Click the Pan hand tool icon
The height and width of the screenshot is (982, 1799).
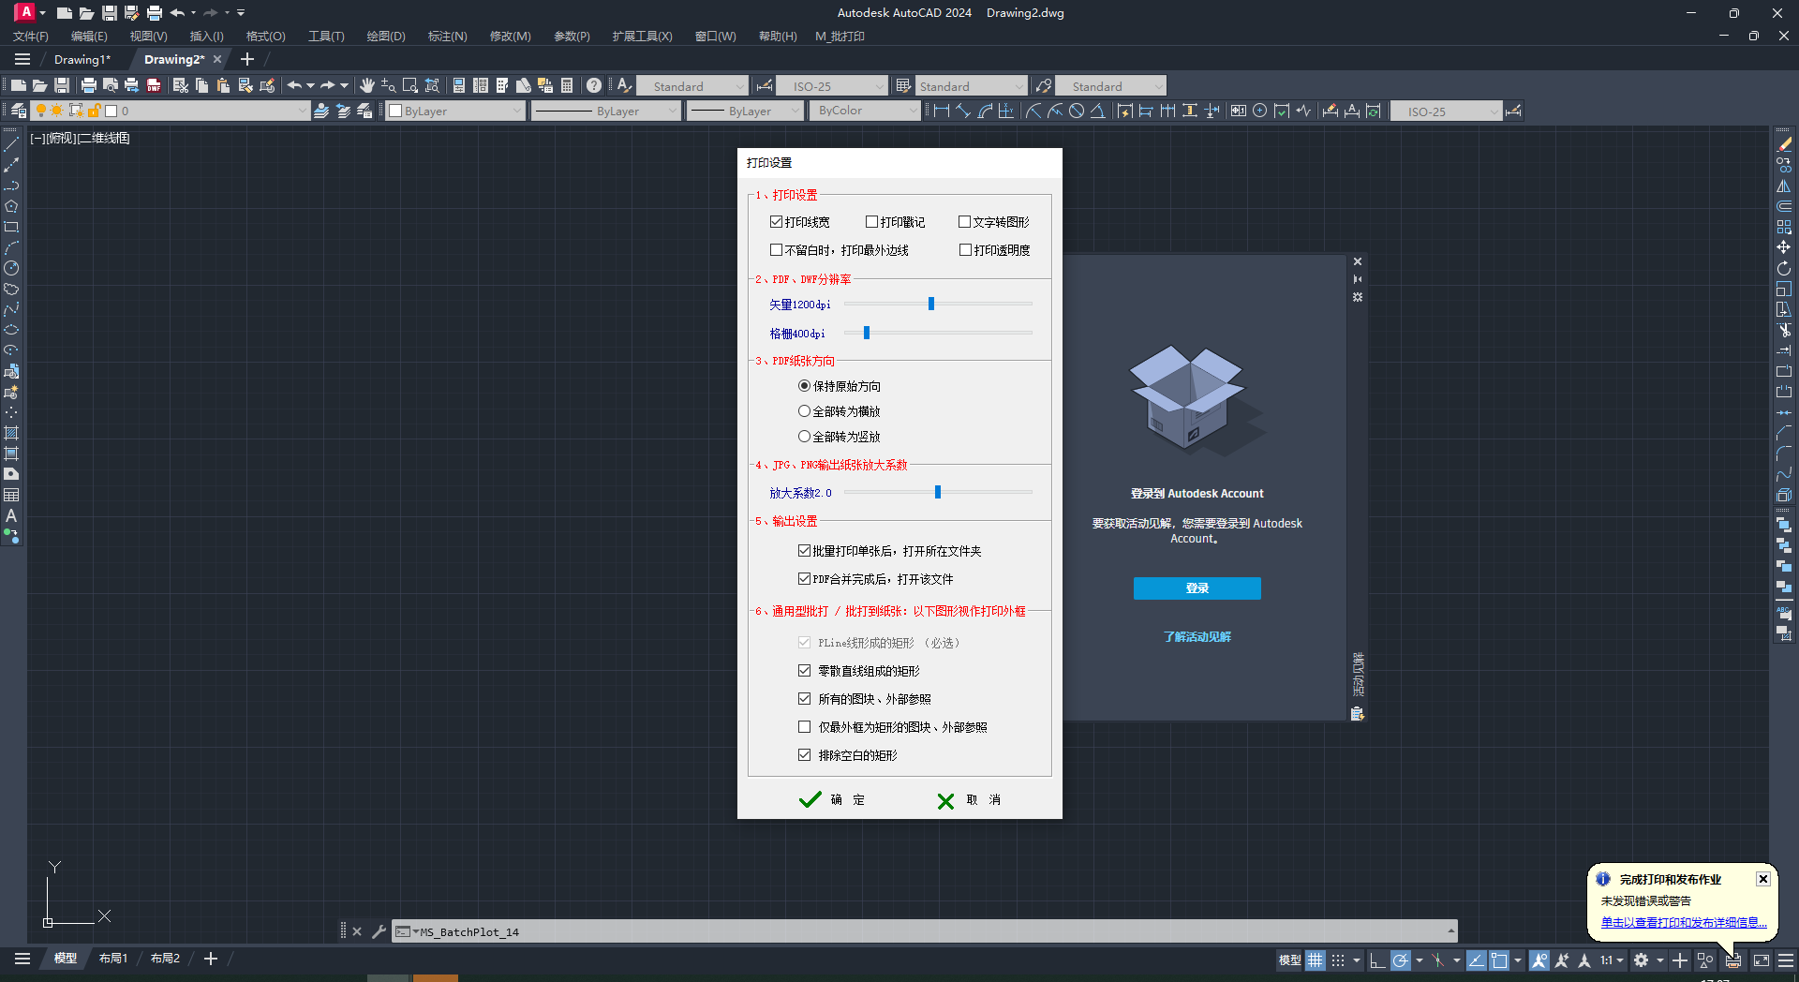366,85
